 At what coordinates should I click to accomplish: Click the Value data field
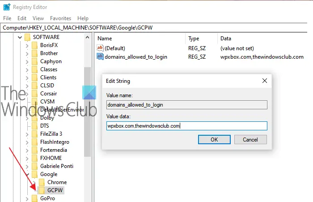point(186,126)
